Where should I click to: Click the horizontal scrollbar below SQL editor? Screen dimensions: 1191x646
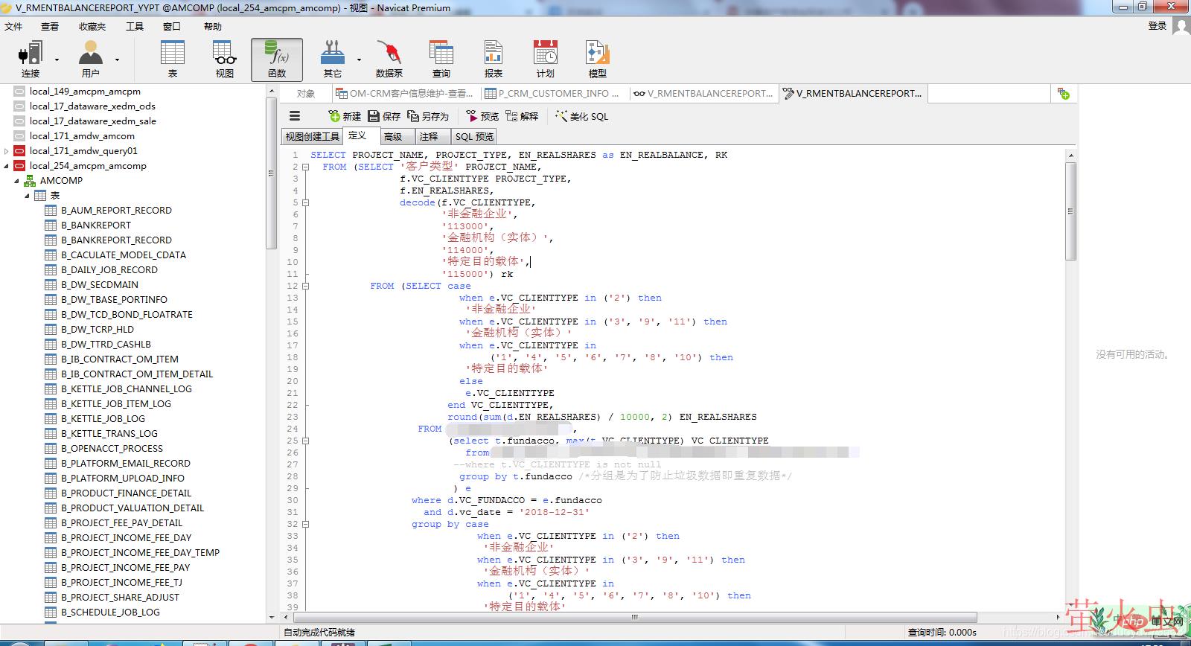click(x=634, y=617)
